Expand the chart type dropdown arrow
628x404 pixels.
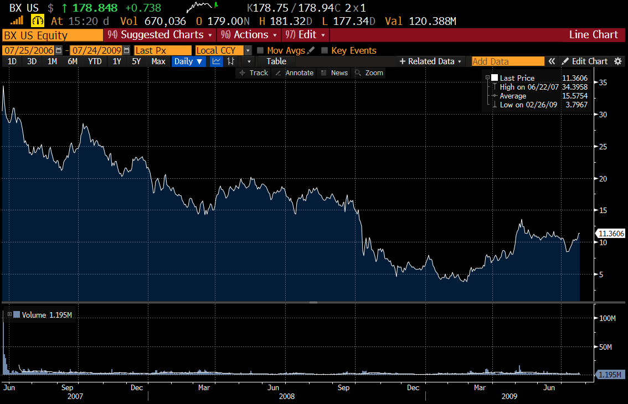click(x=249, y=61)
